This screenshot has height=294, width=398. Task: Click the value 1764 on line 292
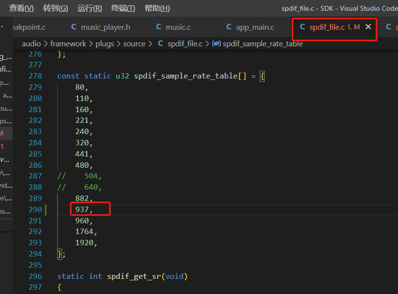pos(84,232)
